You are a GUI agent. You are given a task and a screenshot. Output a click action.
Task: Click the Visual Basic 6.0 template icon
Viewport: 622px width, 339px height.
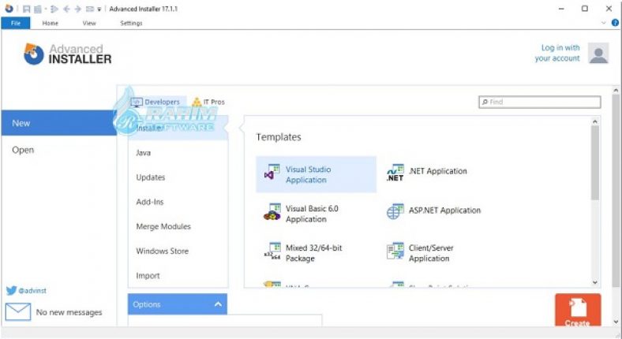click(272, 212)
